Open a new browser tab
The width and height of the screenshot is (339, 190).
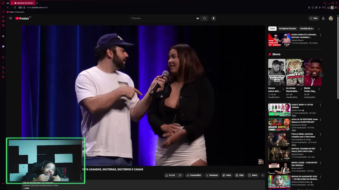[37, 3]
